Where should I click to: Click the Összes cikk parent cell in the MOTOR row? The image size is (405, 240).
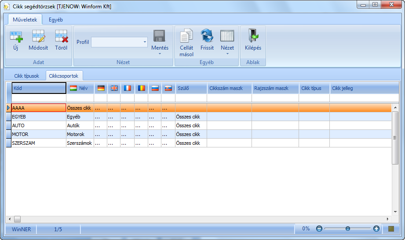[191, 134]
